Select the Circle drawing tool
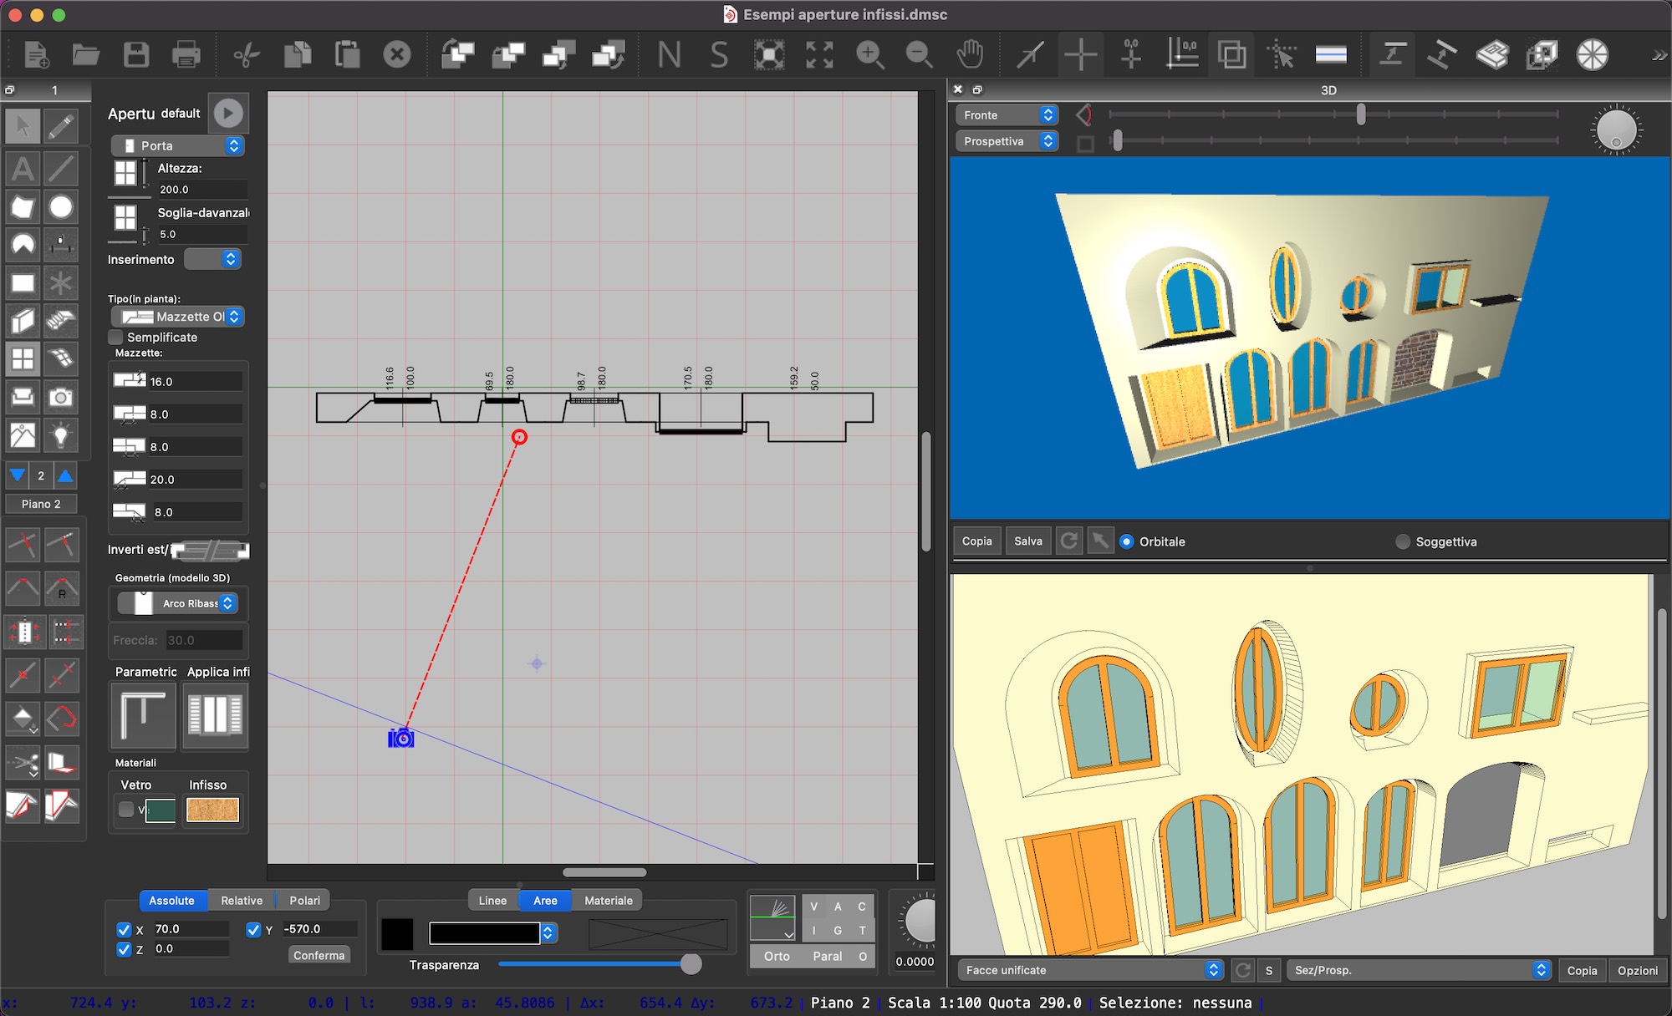The height and width of the screenshot is (1016, 1672). tap(61, 207)
